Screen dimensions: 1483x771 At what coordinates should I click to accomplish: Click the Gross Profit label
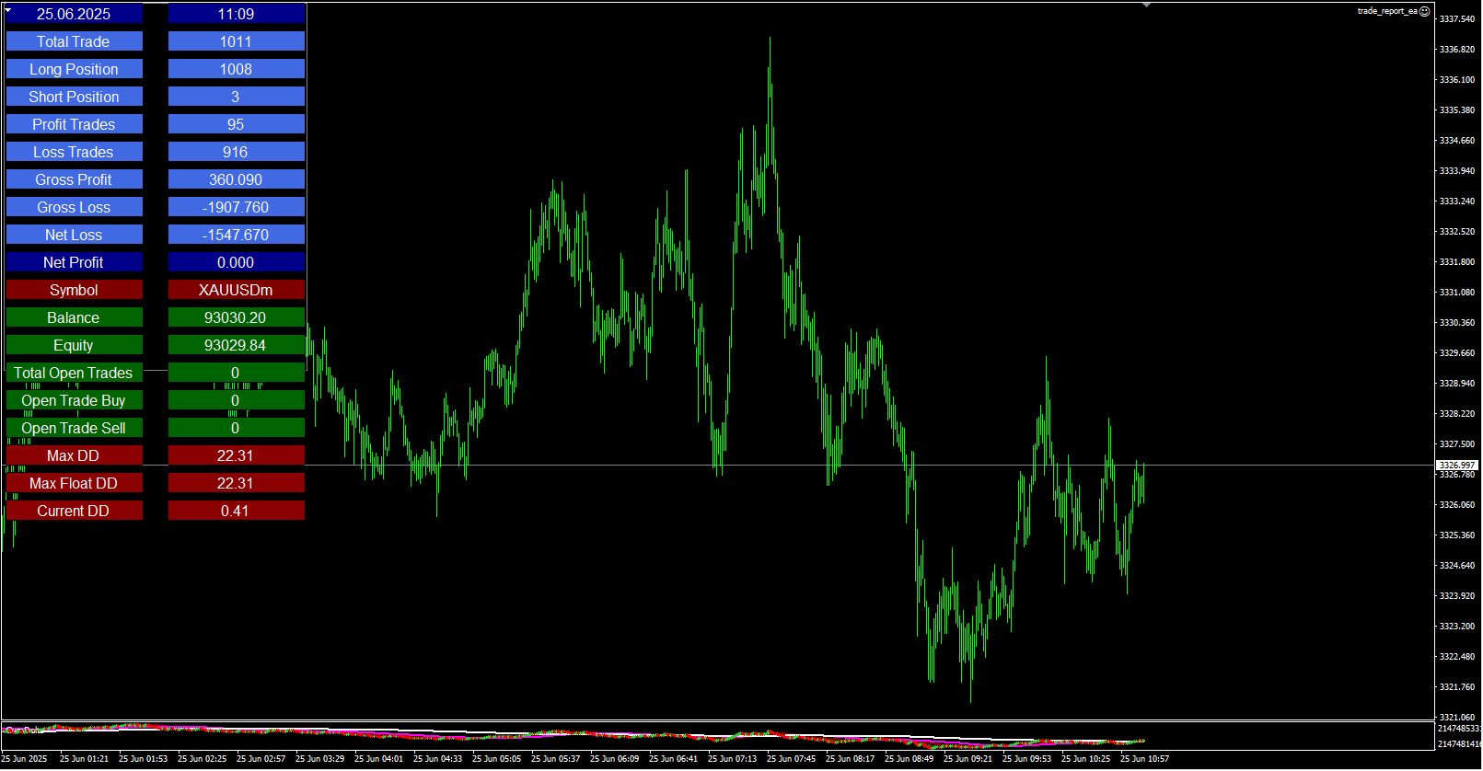point(74,179)
